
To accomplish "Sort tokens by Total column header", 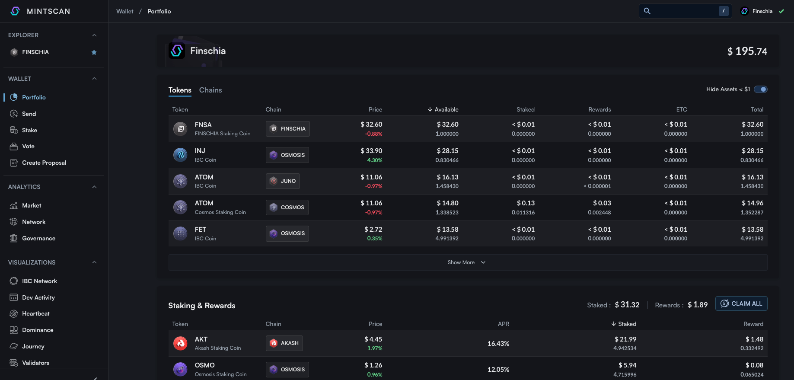I will 757,109.
